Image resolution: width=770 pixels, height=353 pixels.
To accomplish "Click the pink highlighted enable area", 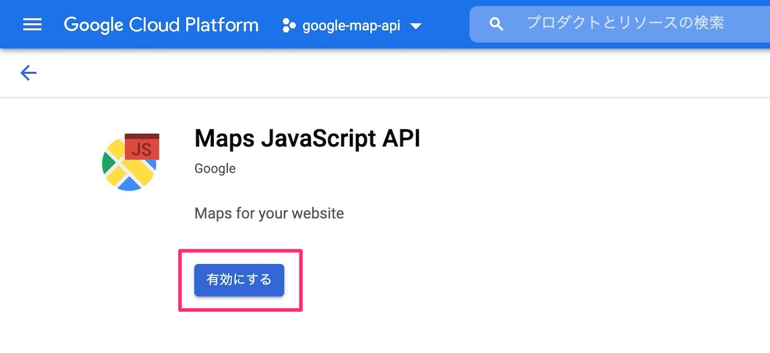I will point(240,280).
